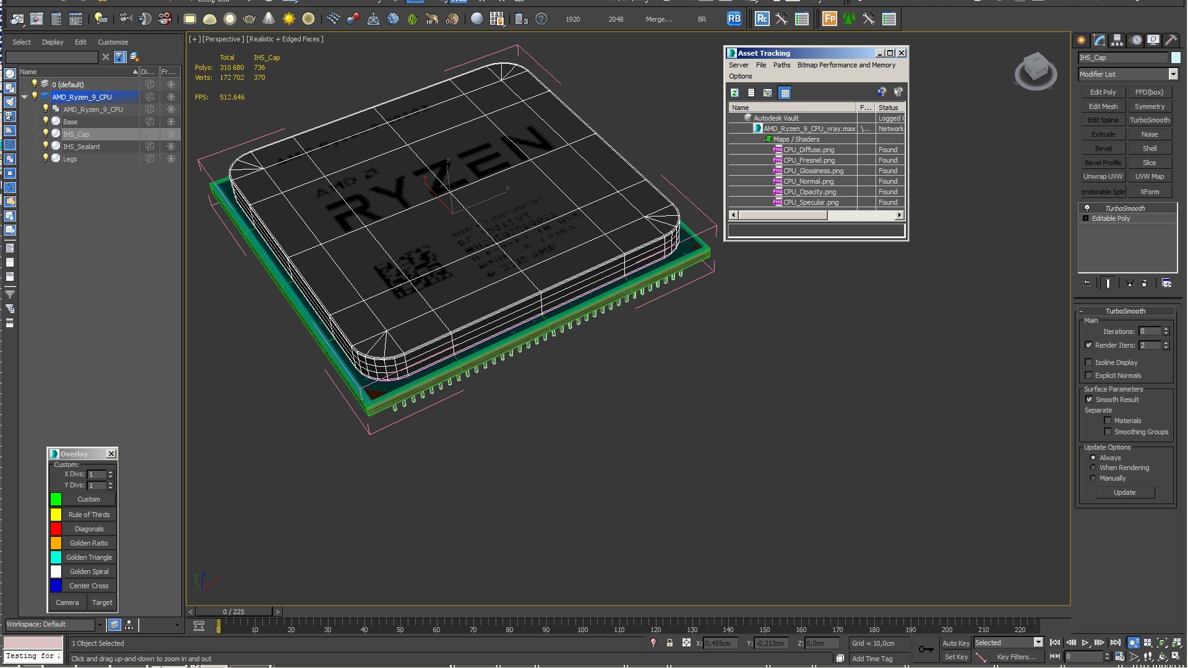Click the selection lock padlock icon
Viewport: 1188px width, 668px height.
[669, 643]
